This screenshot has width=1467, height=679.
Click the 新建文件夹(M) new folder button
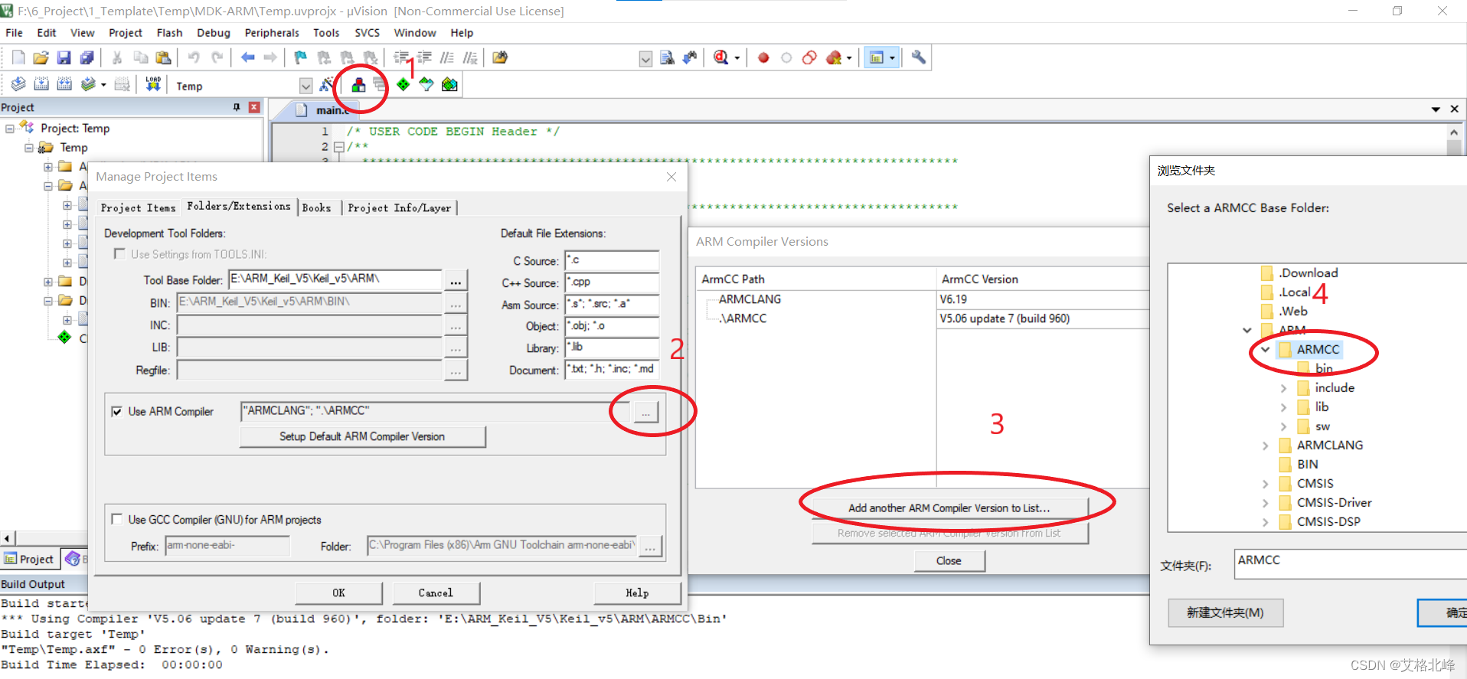pos(1225,612)
